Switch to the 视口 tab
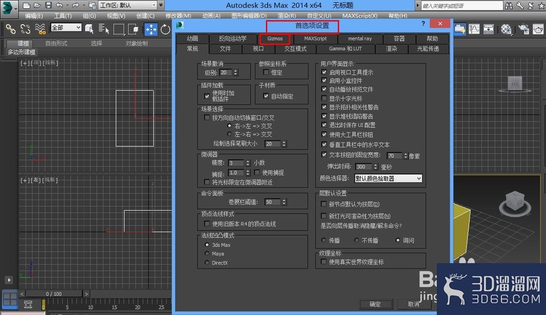The image size is (546, 315). click(x=258, y=49)
